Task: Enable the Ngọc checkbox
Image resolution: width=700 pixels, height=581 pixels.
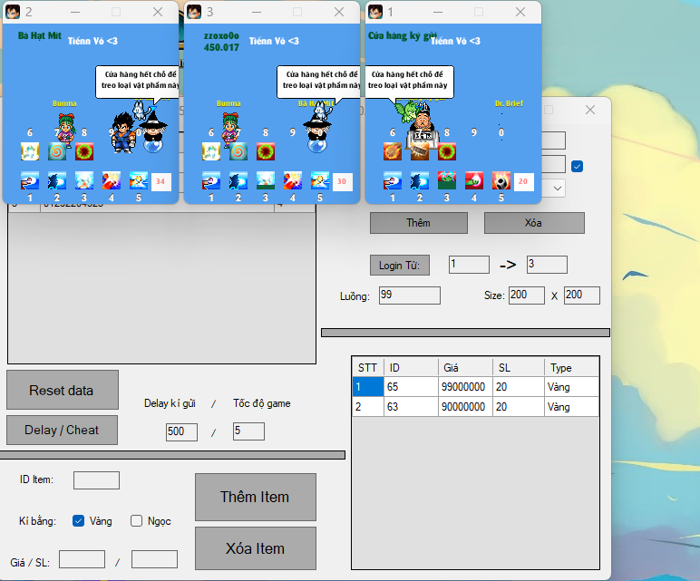Action: coord(137,520)
